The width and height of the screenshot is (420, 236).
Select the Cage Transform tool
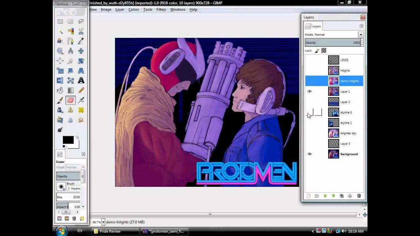click(71, 81)
